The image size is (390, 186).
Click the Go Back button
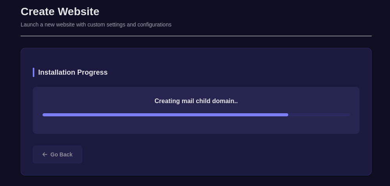[x=57, y=154]
